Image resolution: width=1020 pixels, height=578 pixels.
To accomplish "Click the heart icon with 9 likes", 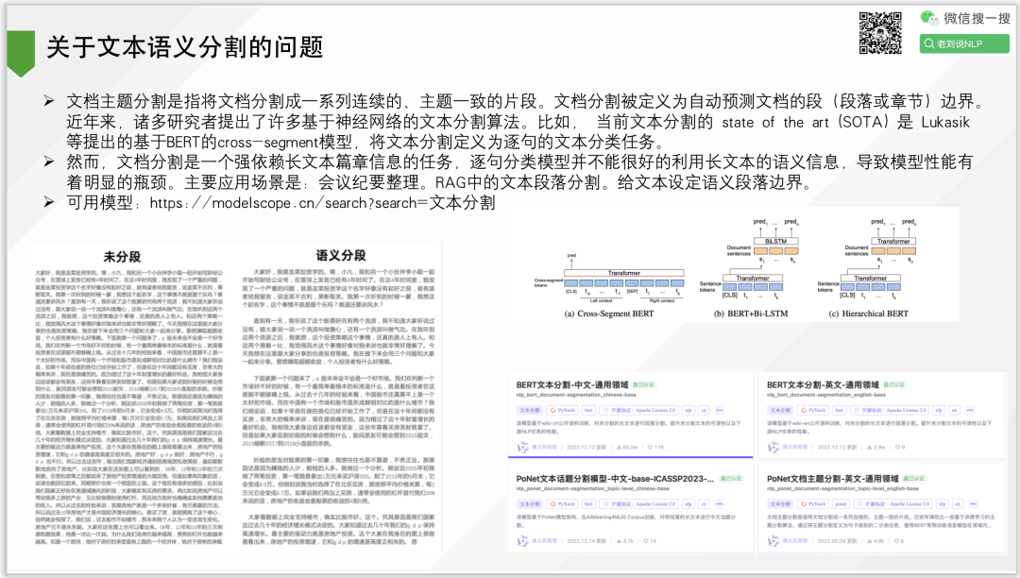I will click(x=898, y=448).
